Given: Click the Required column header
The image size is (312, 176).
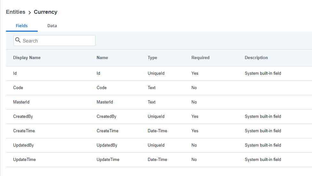Looking at the screenshot, I should 200,58.
